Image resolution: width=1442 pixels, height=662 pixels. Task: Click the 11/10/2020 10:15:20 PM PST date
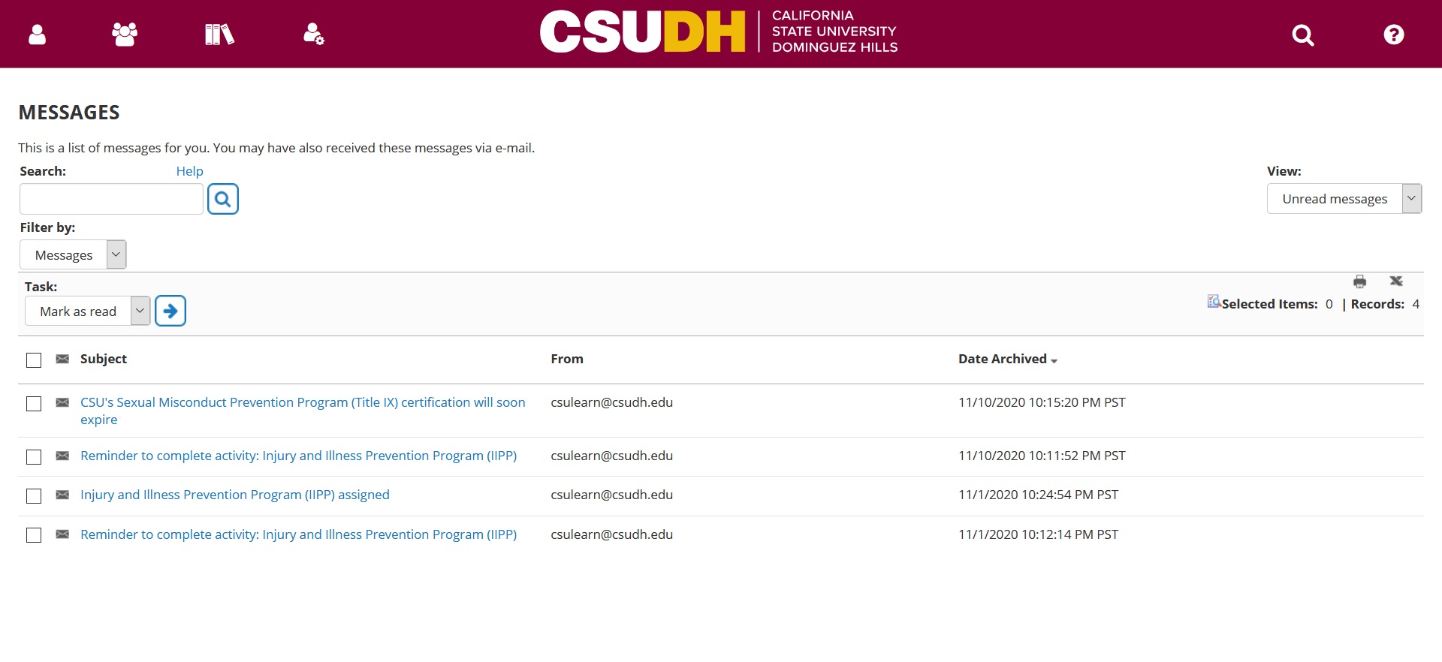point(1042,402)
